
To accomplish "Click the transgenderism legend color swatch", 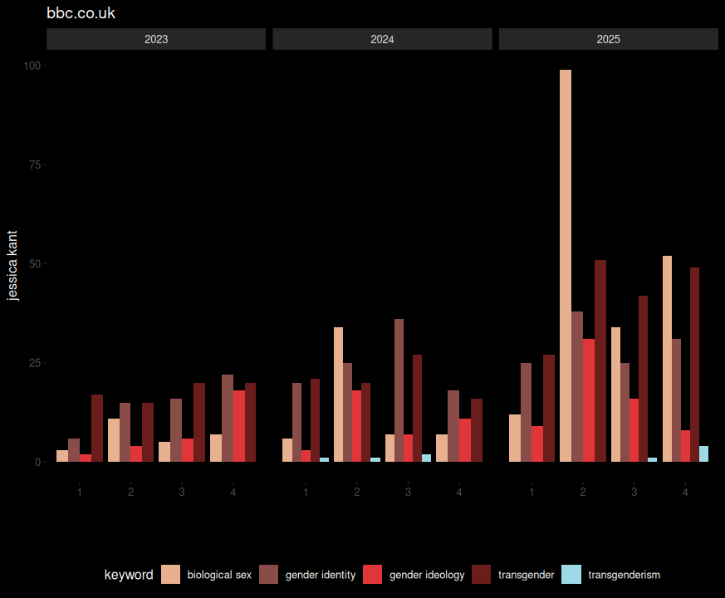I will 571,574.
